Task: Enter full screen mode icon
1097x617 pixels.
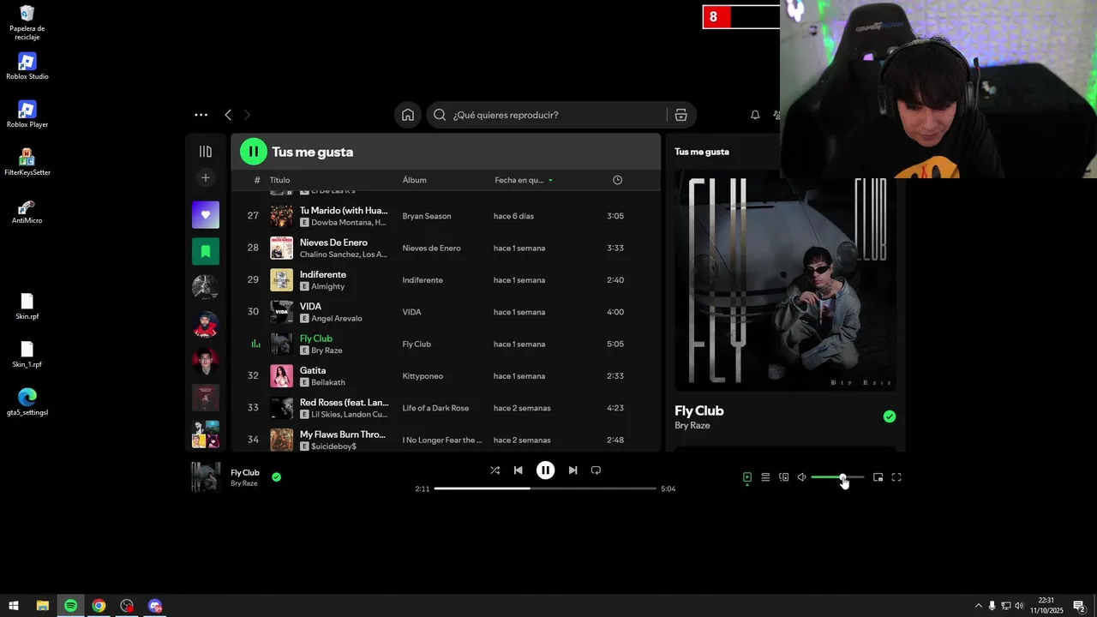Action: 896,477
